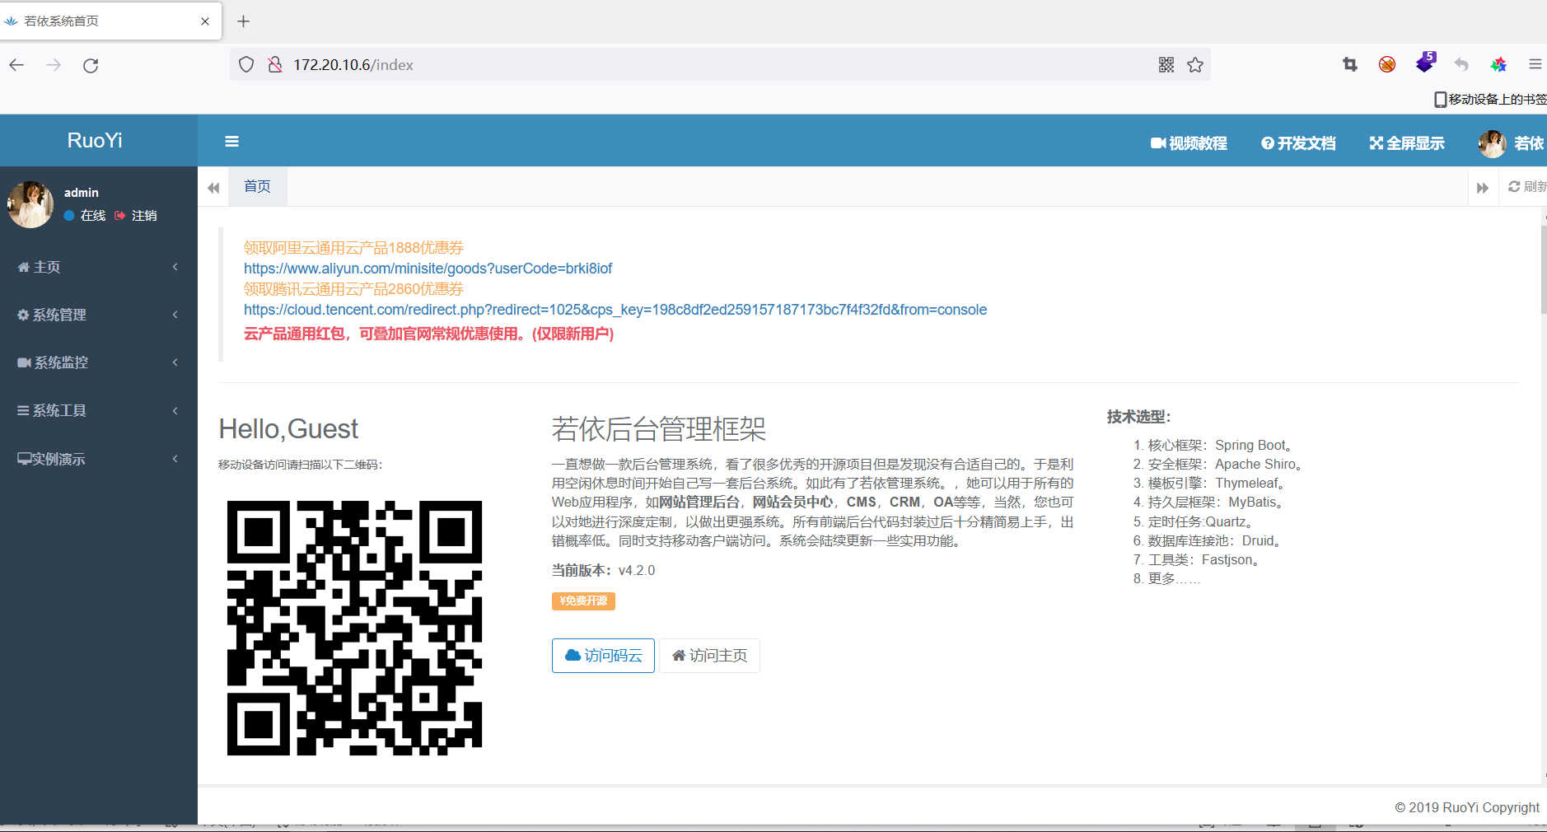Viewport: 1547px width, 832px height.
Task: Expand the 实例演示 sidebar menu
Action: pyautogui.click(x=99, y=459)
